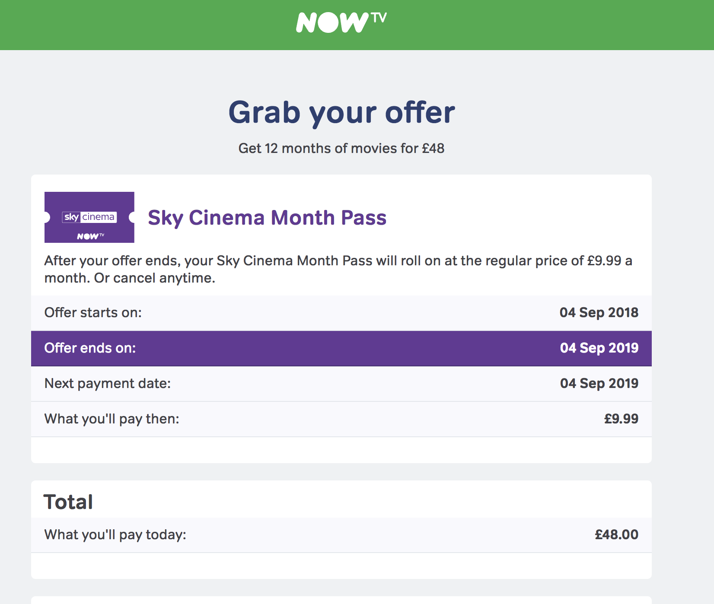The image size is (714, 604).
Task: Click the 12 months for £48 subtitle
Action: 341,148
